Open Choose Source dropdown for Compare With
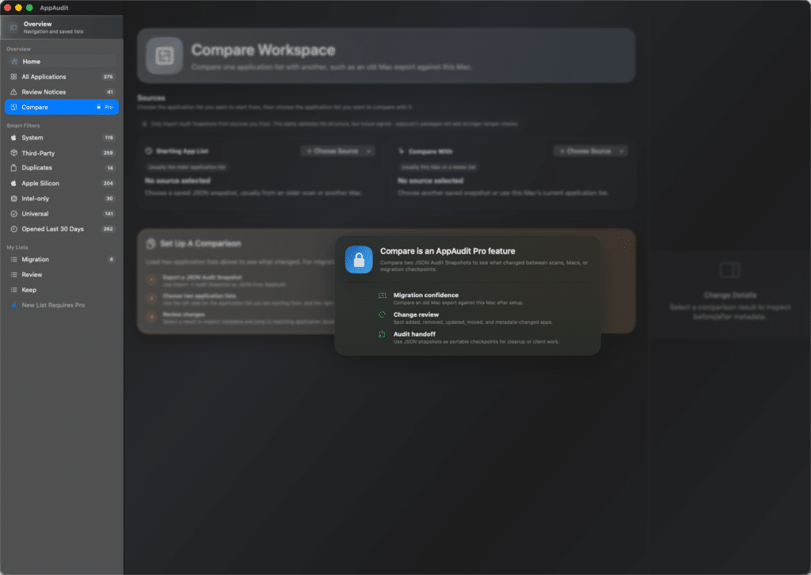 (590, 151)
